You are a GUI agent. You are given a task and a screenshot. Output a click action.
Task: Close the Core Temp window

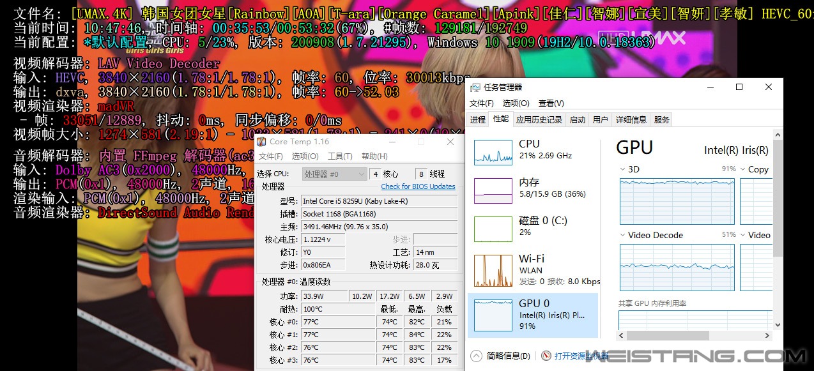pos(450,142)
